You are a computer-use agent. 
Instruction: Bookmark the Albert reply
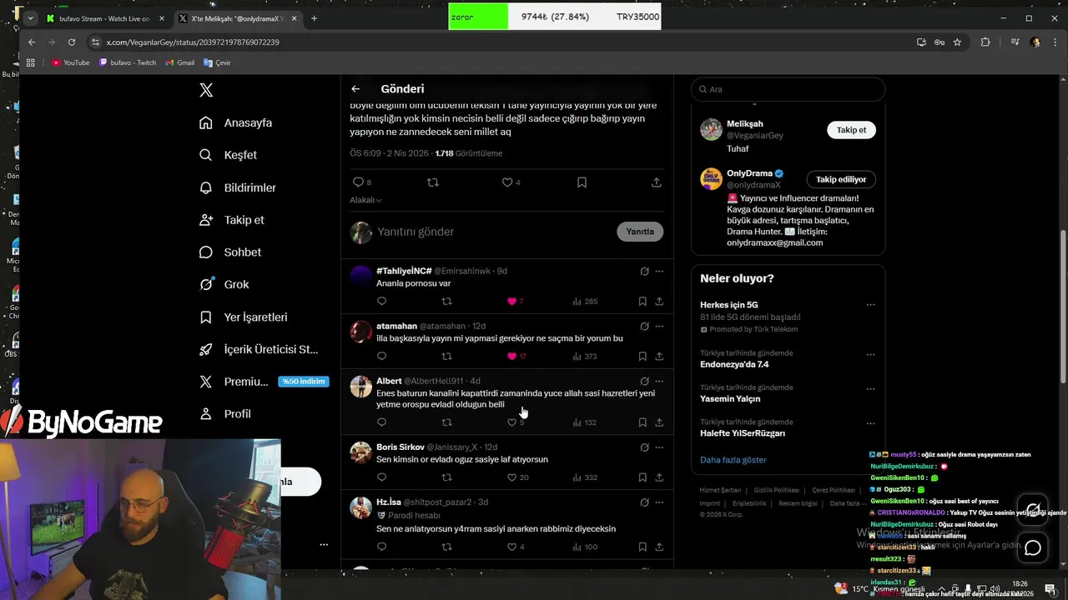642,422
